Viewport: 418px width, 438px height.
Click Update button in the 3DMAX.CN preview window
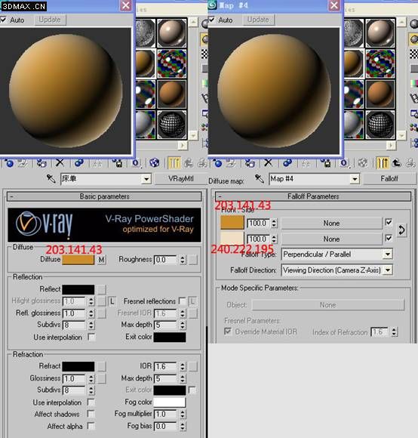tap(50, 20)
